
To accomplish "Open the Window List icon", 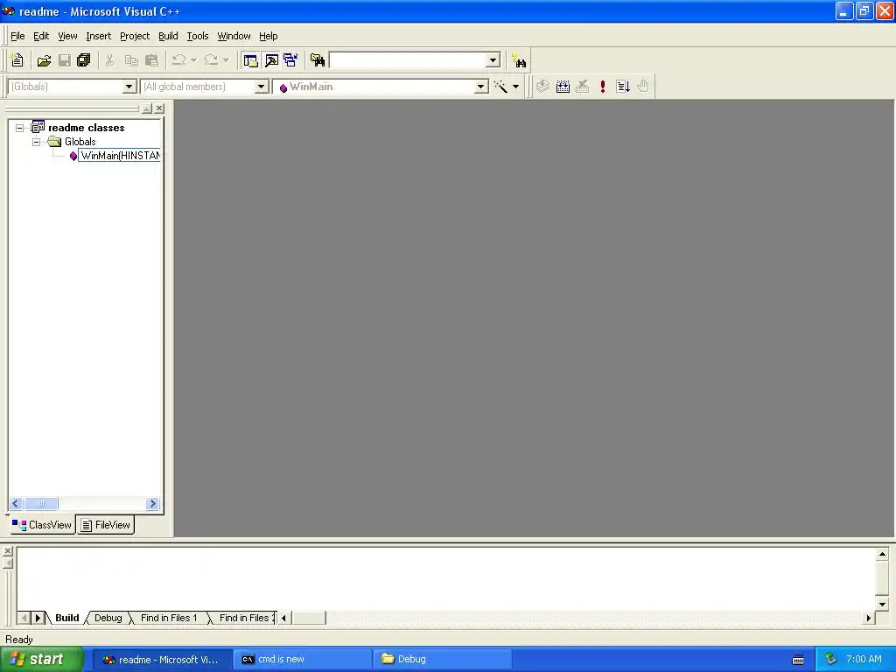I will pyautogui.click(x=290, y=60).
